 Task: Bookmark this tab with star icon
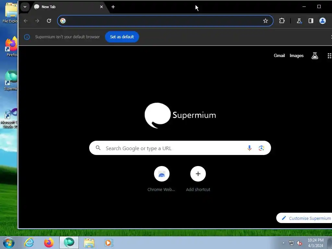(x=265, y=21)
